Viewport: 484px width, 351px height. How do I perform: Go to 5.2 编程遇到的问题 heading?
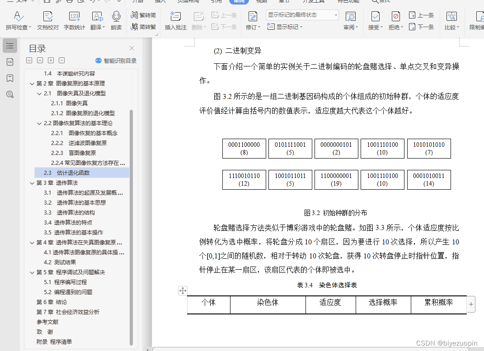click(x=68, y=292)
